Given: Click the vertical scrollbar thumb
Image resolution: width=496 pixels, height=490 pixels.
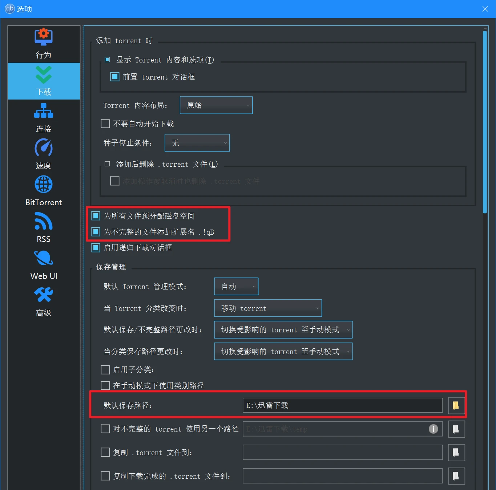Looking at the screenshot, I should pyautogui.click(x=485, y=122).
